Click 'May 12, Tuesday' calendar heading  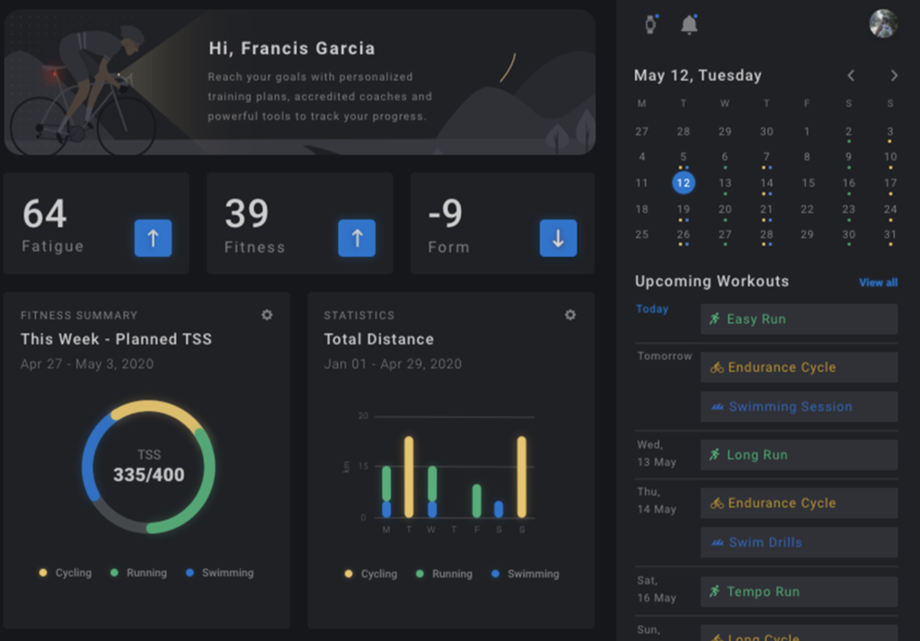pos(697,75)
